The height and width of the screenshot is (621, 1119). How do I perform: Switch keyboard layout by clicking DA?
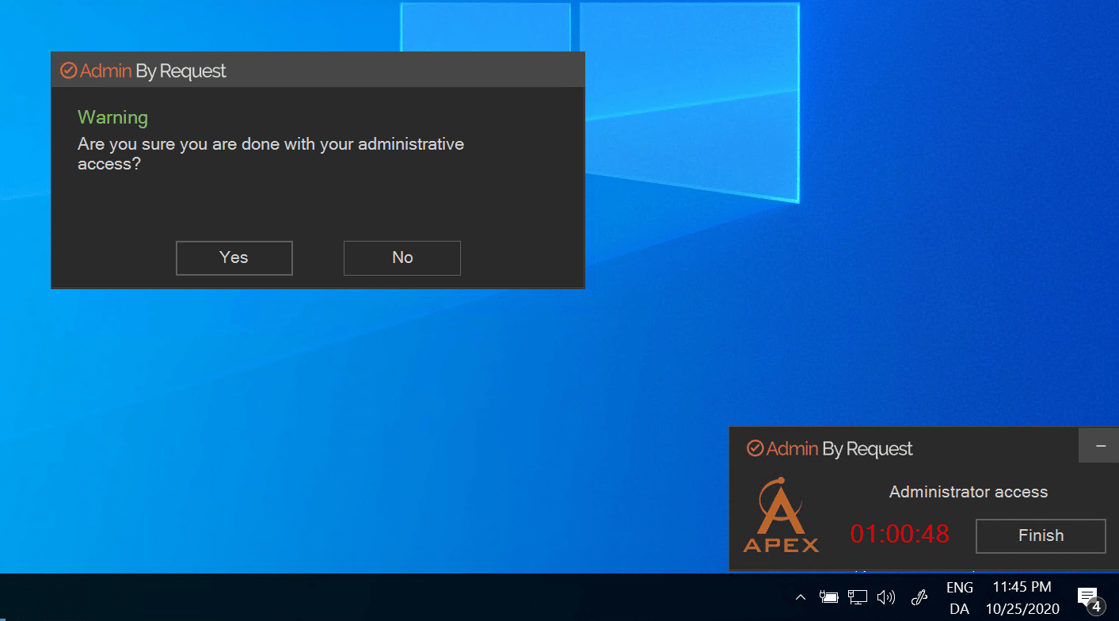(959, 608)
